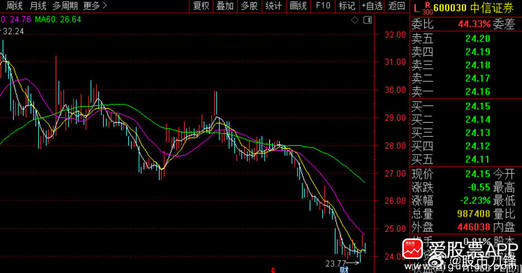Click the 28.00 price axis label
The width and height of the screenshot is (522, 273).
click(x=395, y=146)
